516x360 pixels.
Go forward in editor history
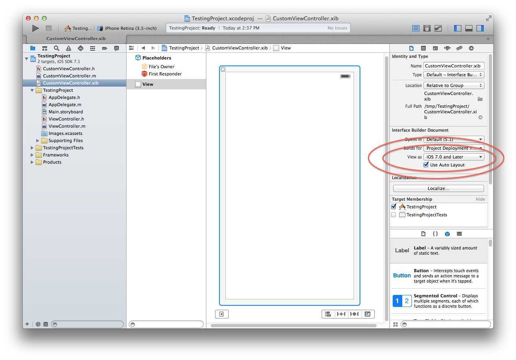coord(153,48)
